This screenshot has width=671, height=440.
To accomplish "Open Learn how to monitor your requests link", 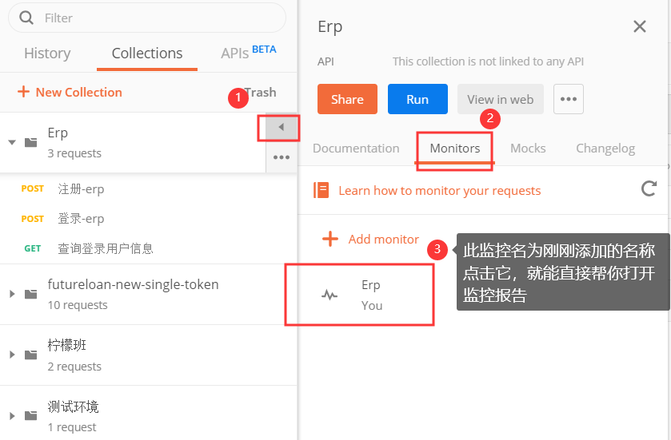I will [439, 191].
